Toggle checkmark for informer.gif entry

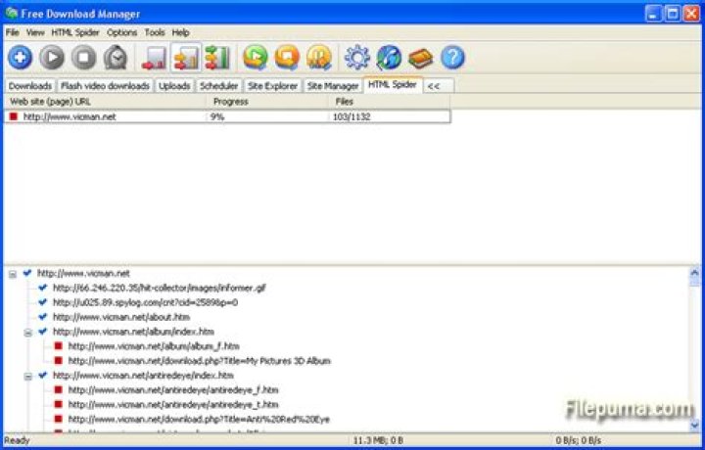click(43, 288)
